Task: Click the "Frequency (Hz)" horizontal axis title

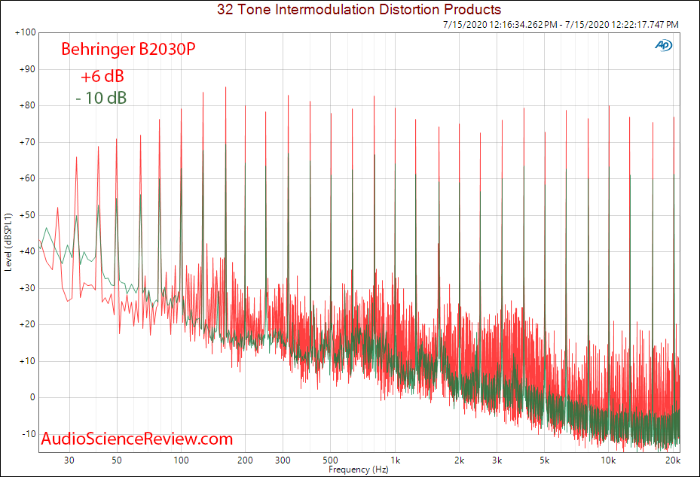Action: 359,469
